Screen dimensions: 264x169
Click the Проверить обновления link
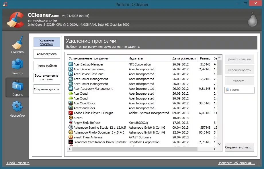(x=236, y=162)
